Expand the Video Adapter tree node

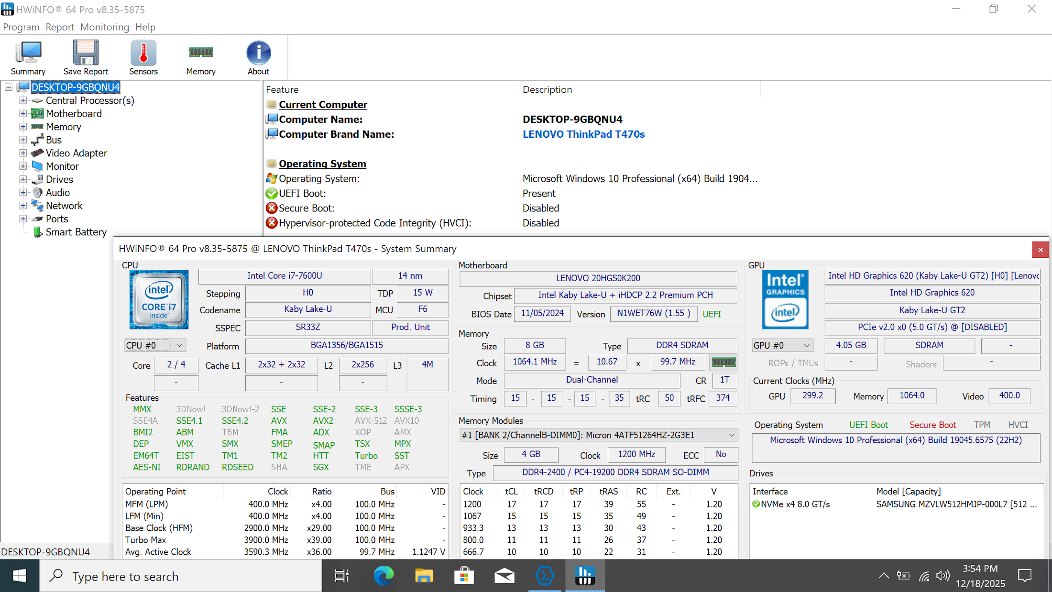tap(23, 153)
